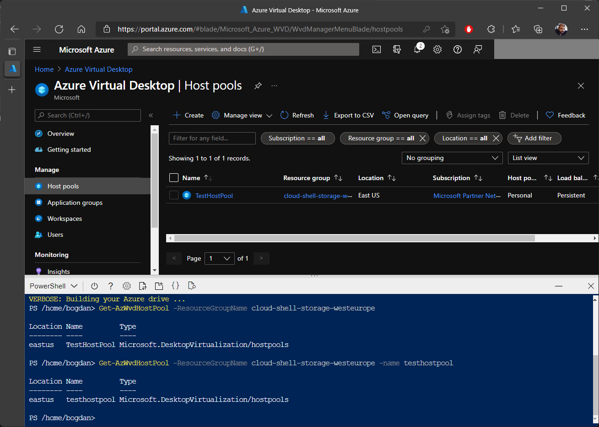Open the browser profile avatar
Screen dimensions: 599x427
pyautogui.click(x=561, y=29)
